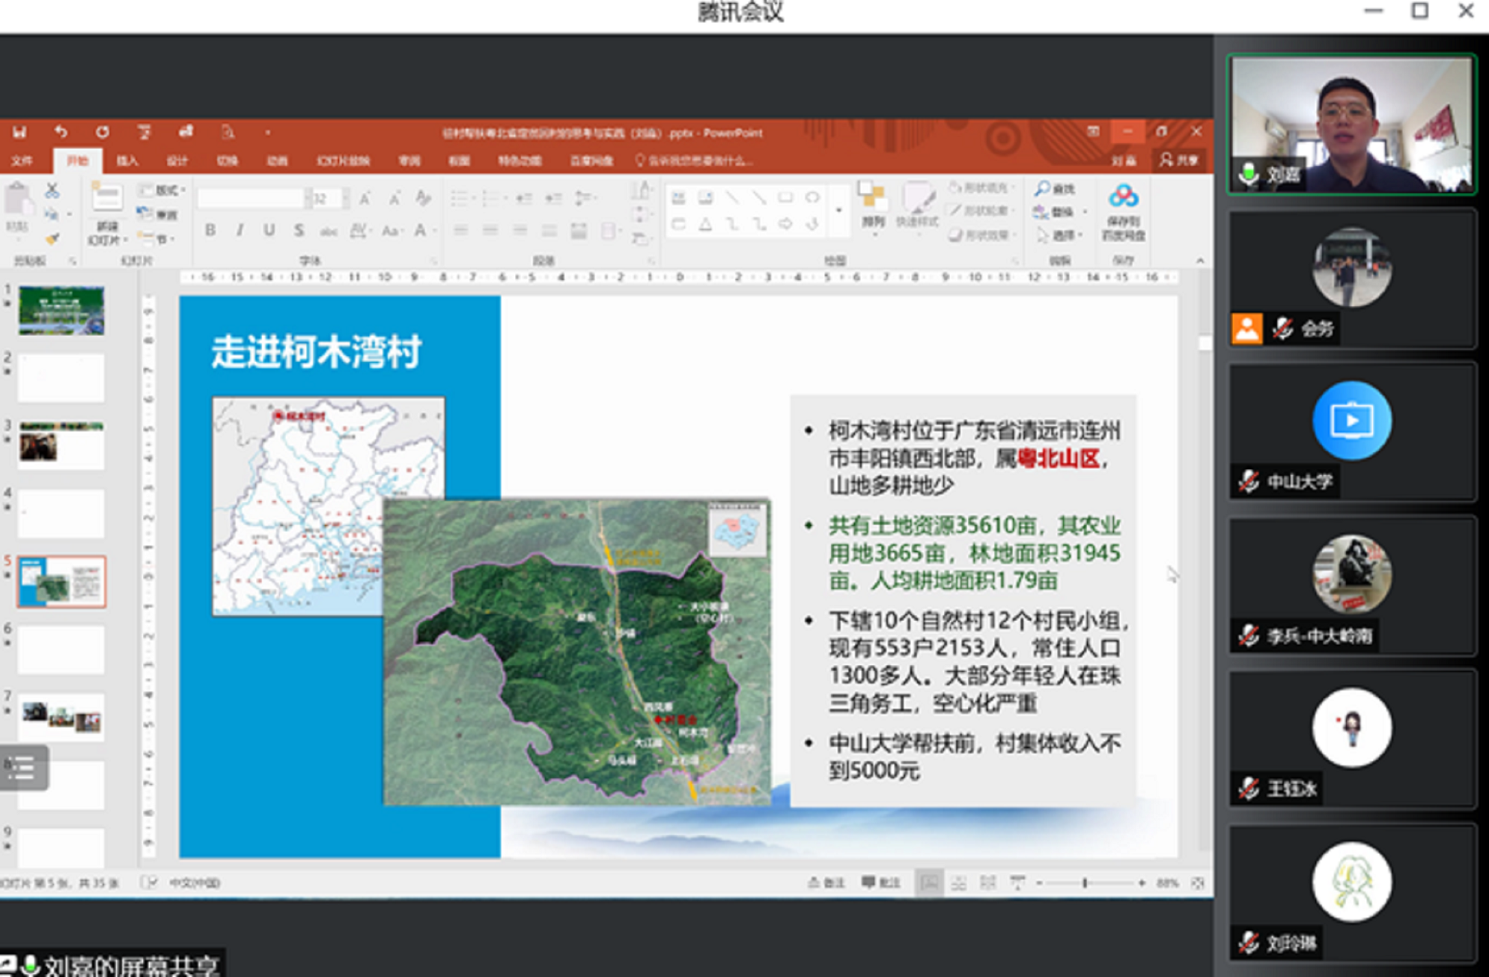This screenshot has width=1489, height=977.
Task: Open the font size dropdown
Action: point(345,198)
